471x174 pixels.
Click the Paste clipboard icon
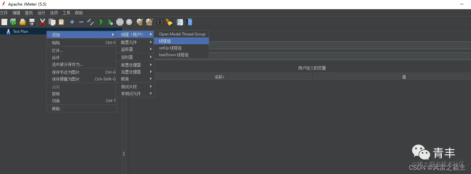point(61,22)
